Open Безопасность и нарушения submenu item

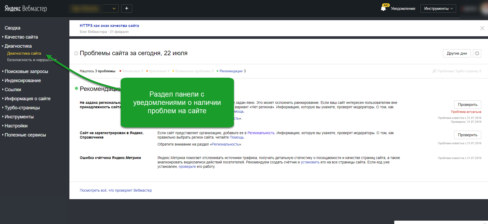coord(32,60)
